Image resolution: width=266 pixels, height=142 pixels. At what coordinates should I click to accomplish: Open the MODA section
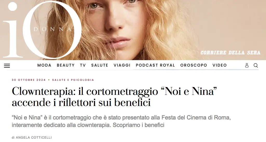[44, 65]
